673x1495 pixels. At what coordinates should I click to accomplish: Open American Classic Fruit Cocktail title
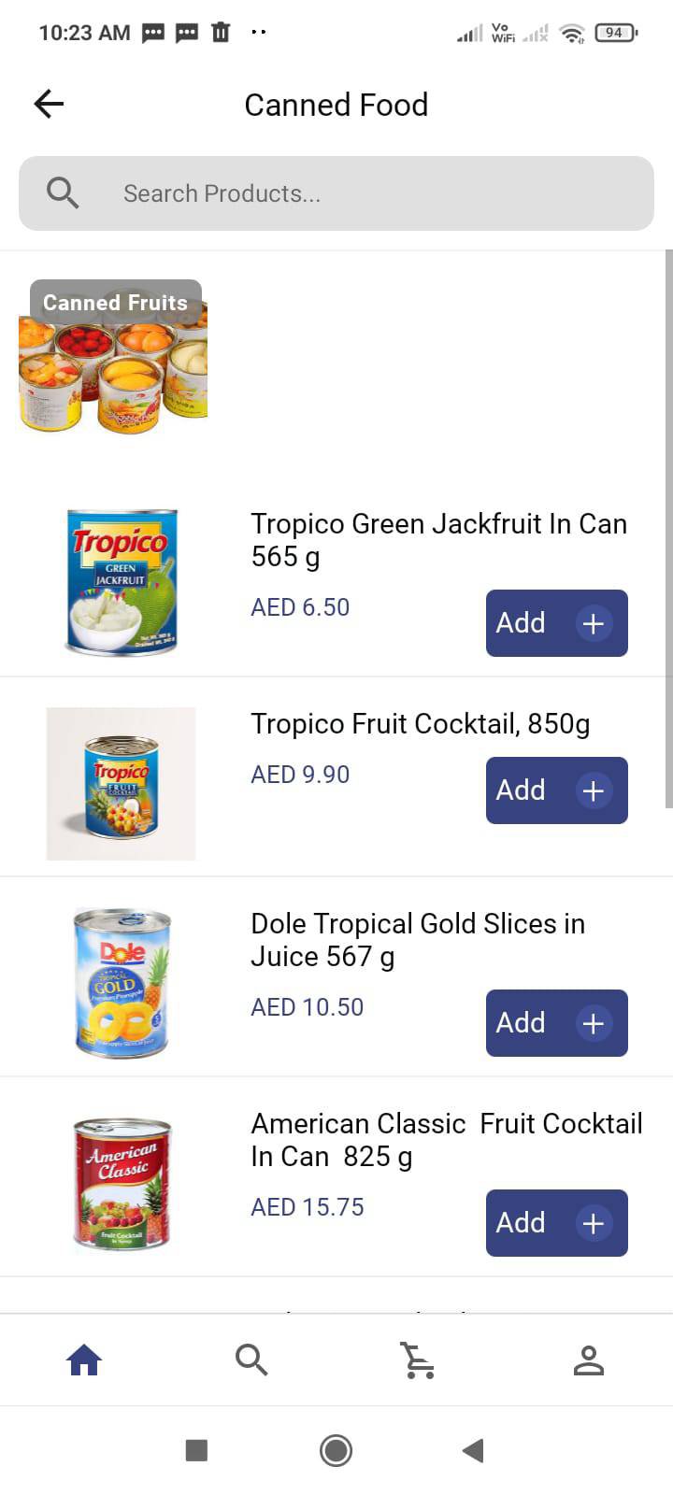pos(446,1139)
